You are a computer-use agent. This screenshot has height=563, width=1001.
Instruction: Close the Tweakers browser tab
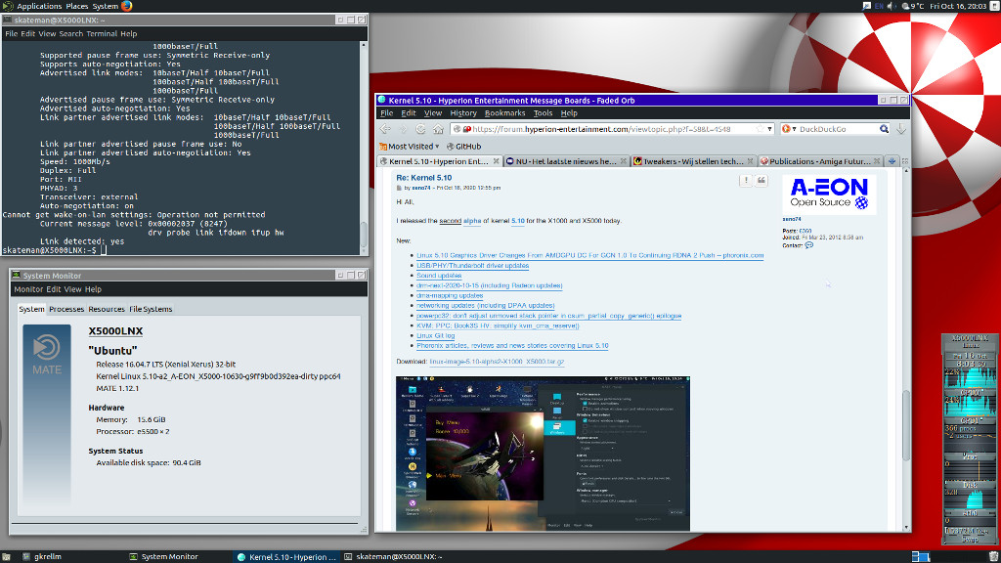(x=750, y=161)
